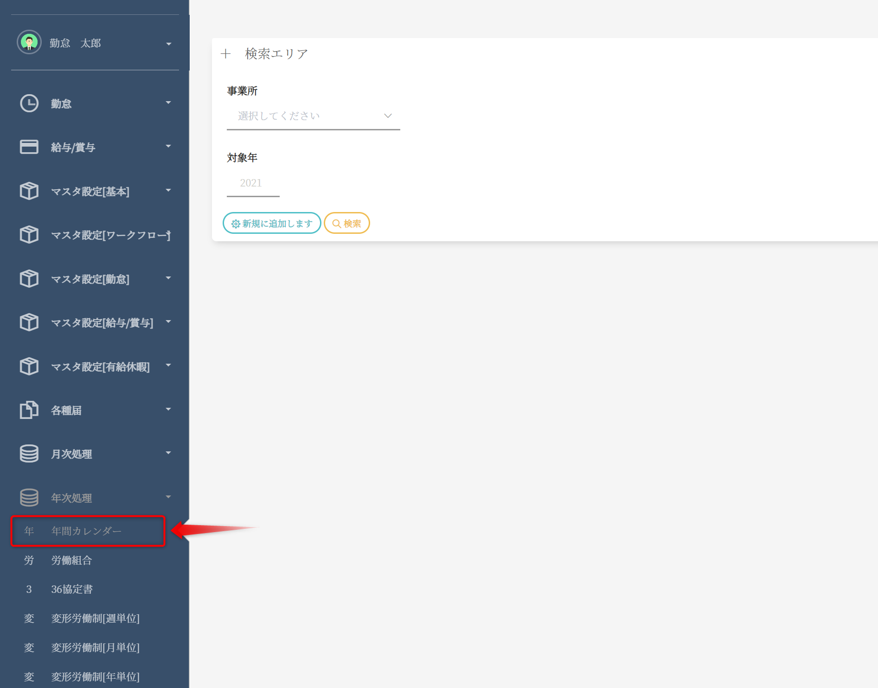Click the database icon beside 年次処理

pos(29,498)
